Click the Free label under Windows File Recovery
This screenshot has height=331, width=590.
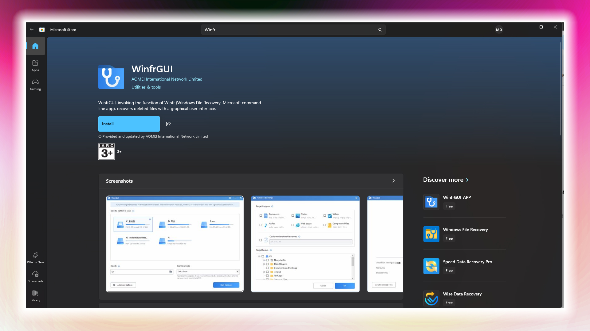(x=449, y=238)
